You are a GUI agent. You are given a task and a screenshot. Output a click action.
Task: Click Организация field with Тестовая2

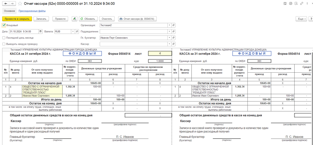[x=134, y=25]
